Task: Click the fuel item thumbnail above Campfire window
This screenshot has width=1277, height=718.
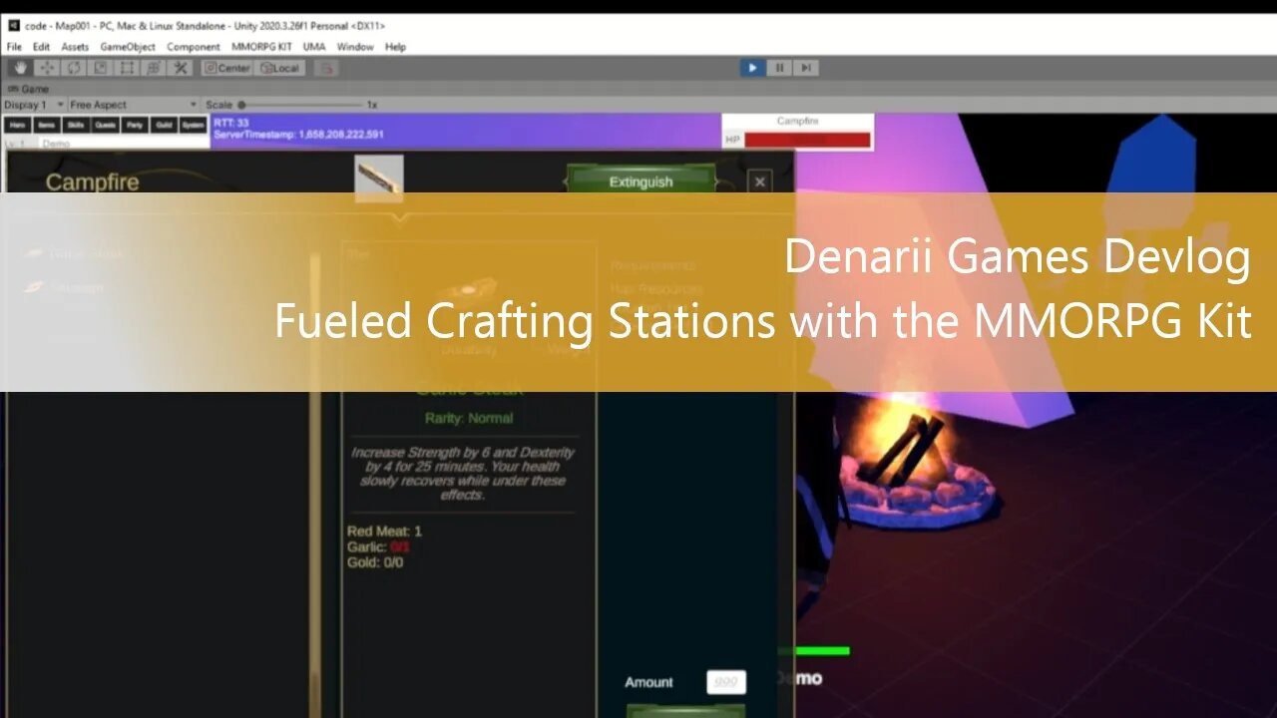Action: [x=380, y=177]
